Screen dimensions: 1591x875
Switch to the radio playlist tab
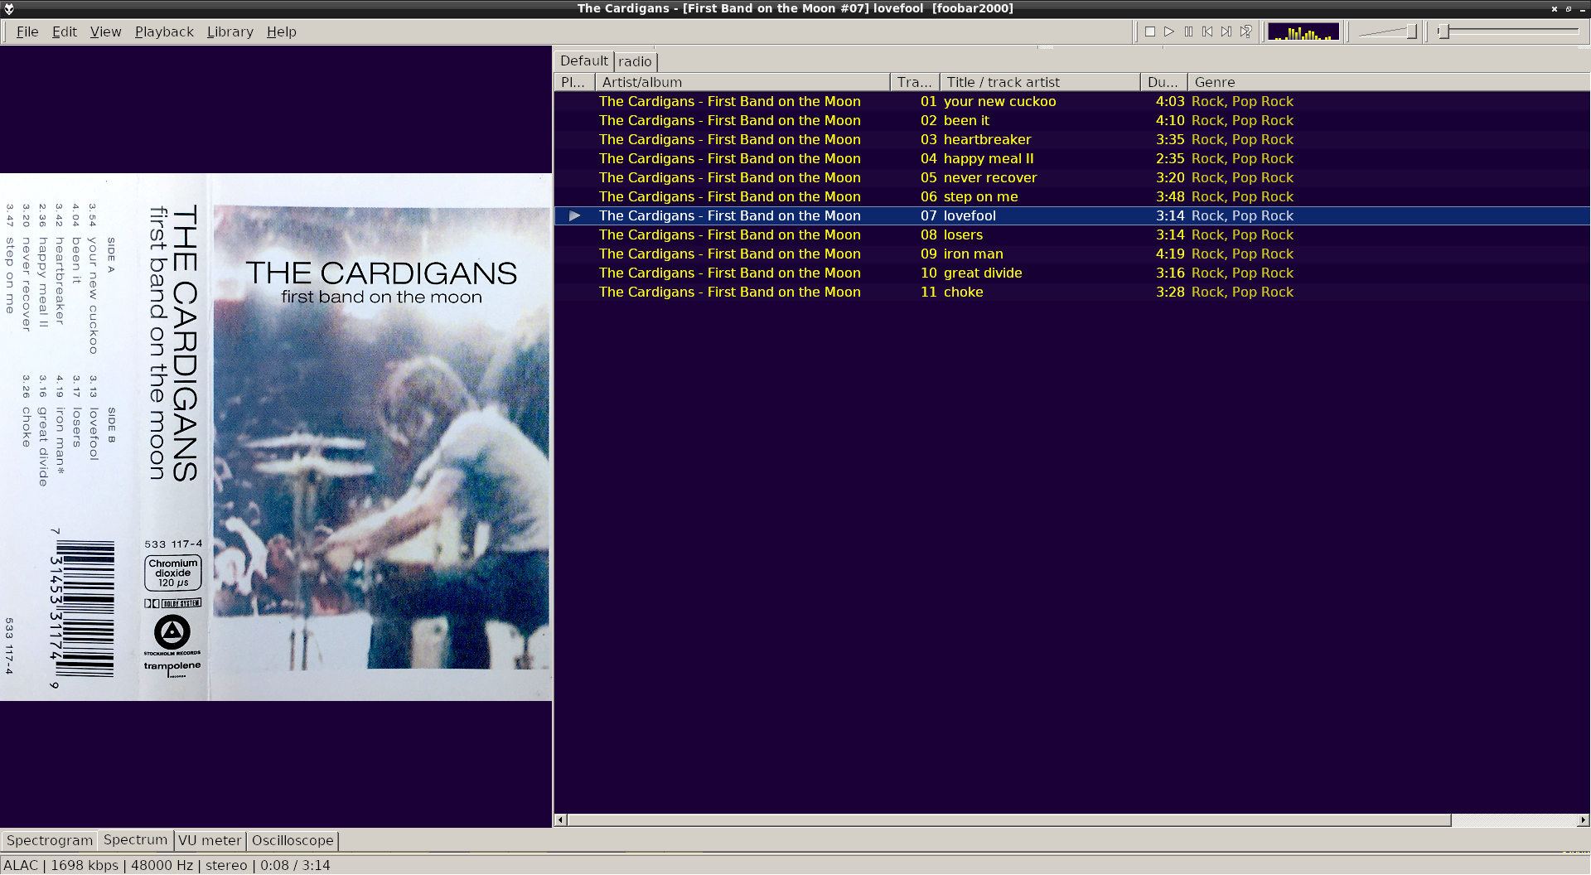(x=635, y=61)
